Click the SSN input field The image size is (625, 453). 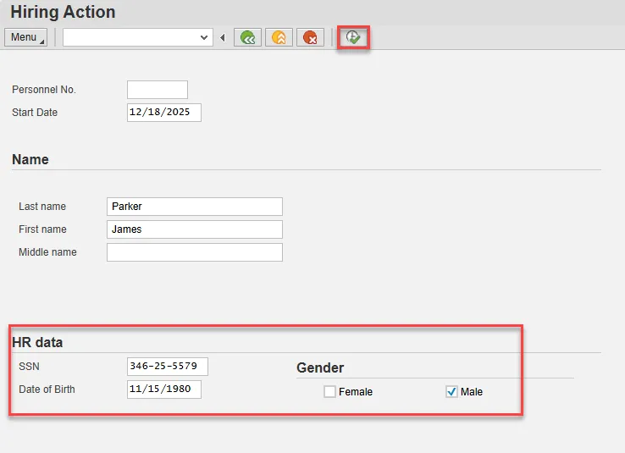[x=168, y=366]
